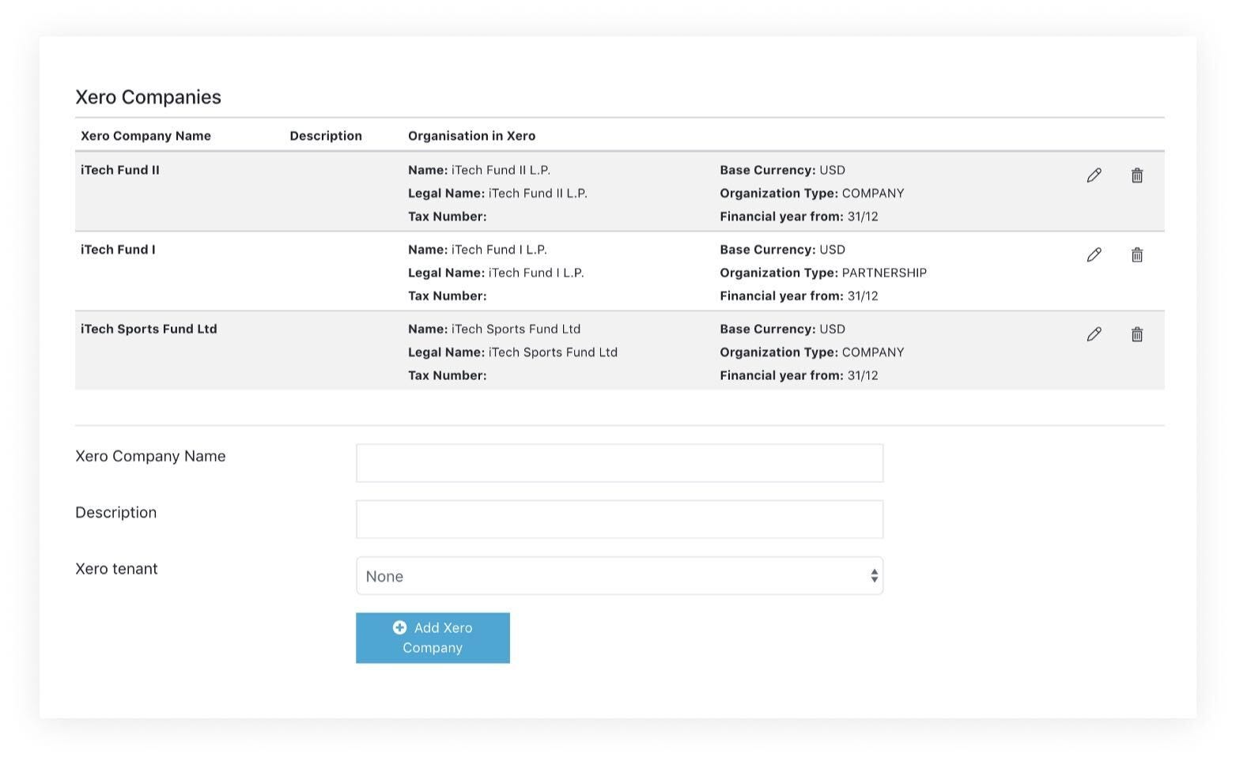Delete the iTech Fund I company row
1236x761 pixels.
tap(1136, 254)
